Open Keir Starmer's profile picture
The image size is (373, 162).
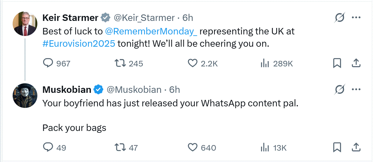[25, 25]
